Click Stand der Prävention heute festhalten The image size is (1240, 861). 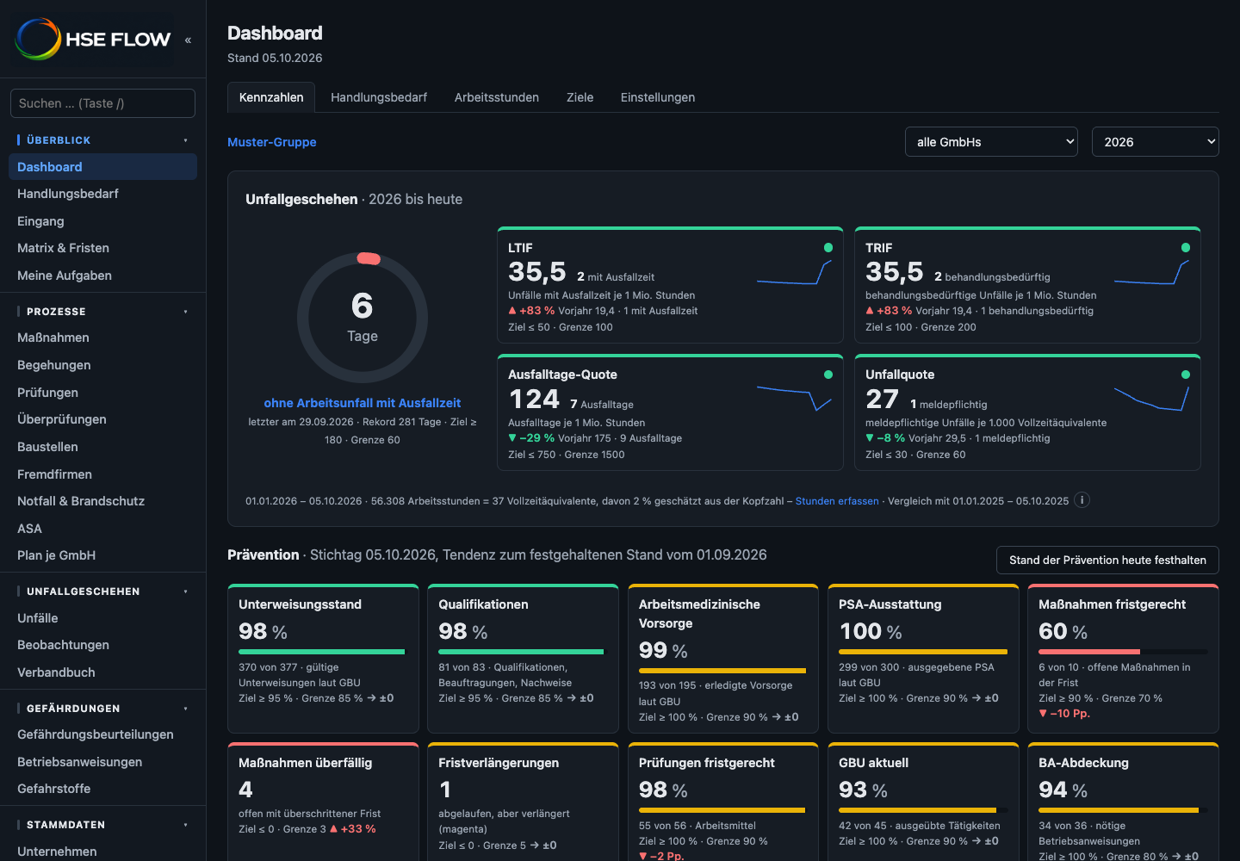pyautogui.click(x=1107, y=560)
